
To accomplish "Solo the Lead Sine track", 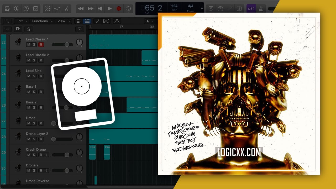I will [34, 76].
